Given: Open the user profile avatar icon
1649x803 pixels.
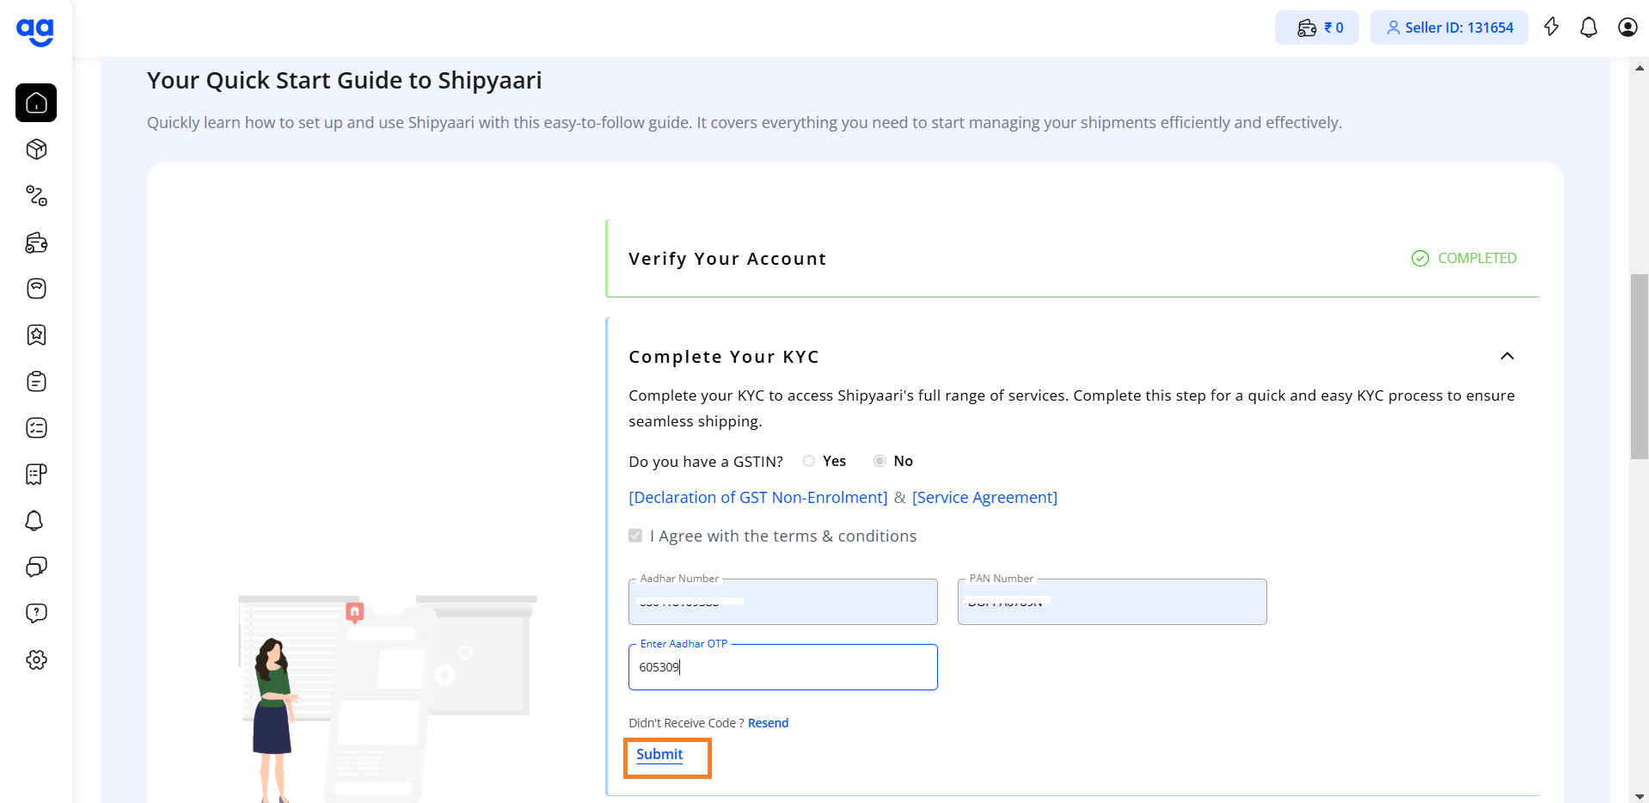Looking at the screenshot, I should [1628, 28].
